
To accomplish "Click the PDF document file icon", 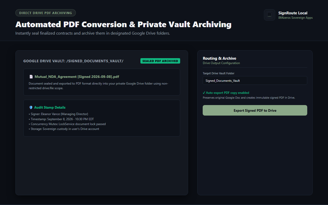I will coord(31,77).
